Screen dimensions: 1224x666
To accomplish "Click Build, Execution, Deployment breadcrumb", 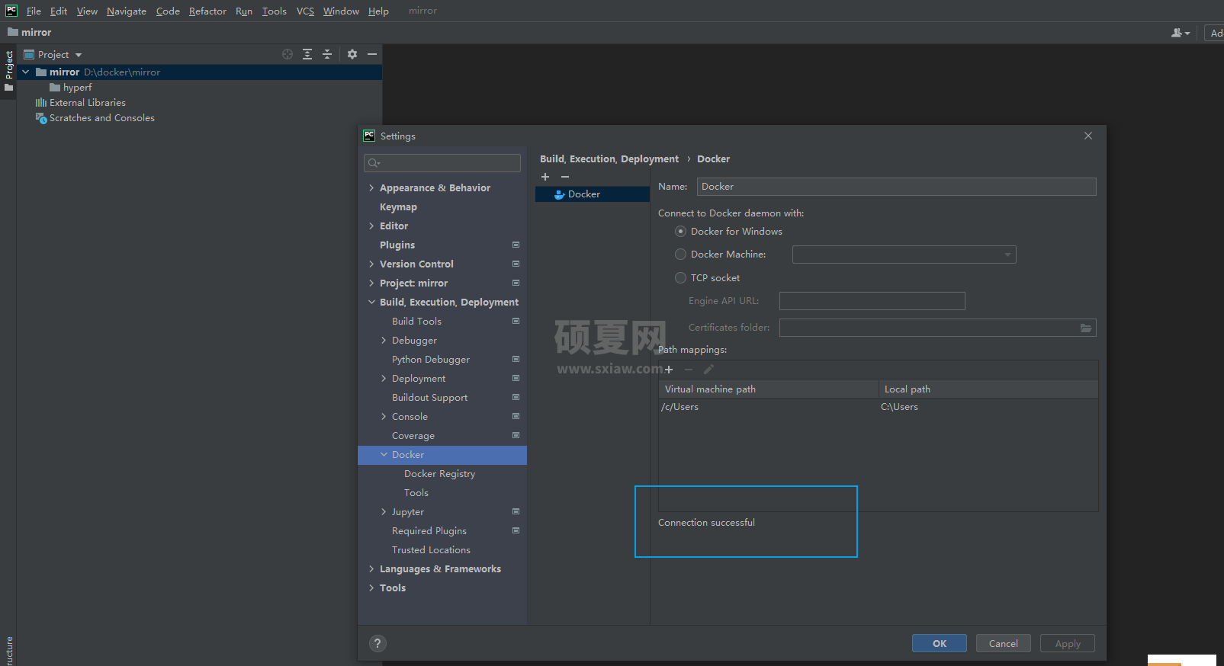I will click(609, 159).
